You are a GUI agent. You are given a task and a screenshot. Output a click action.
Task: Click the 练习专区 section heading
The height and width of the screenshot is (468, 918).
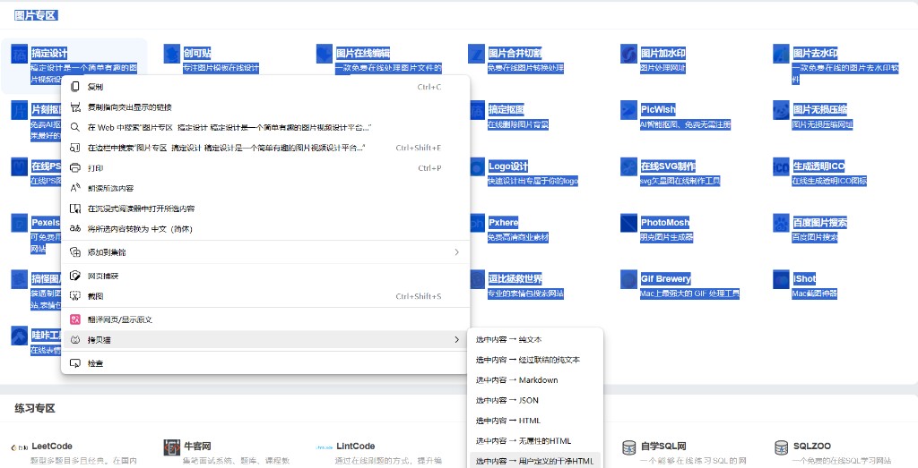click(x=35, y=408)
